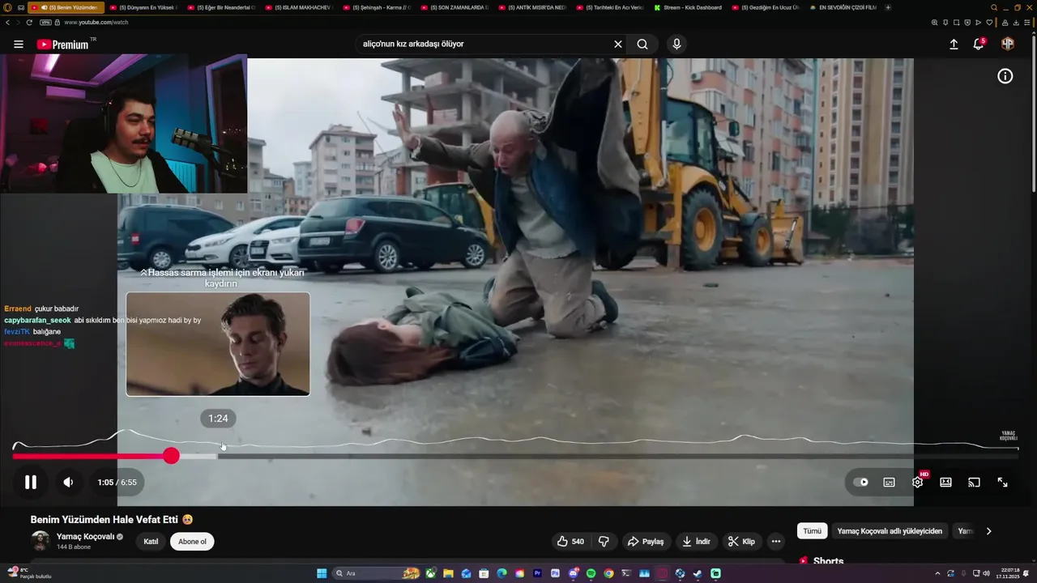The height and width of the screenshot is (583, 1037).
Task: Open Windows Start menu
Action: pyautogui.click(x=322, y=573)
